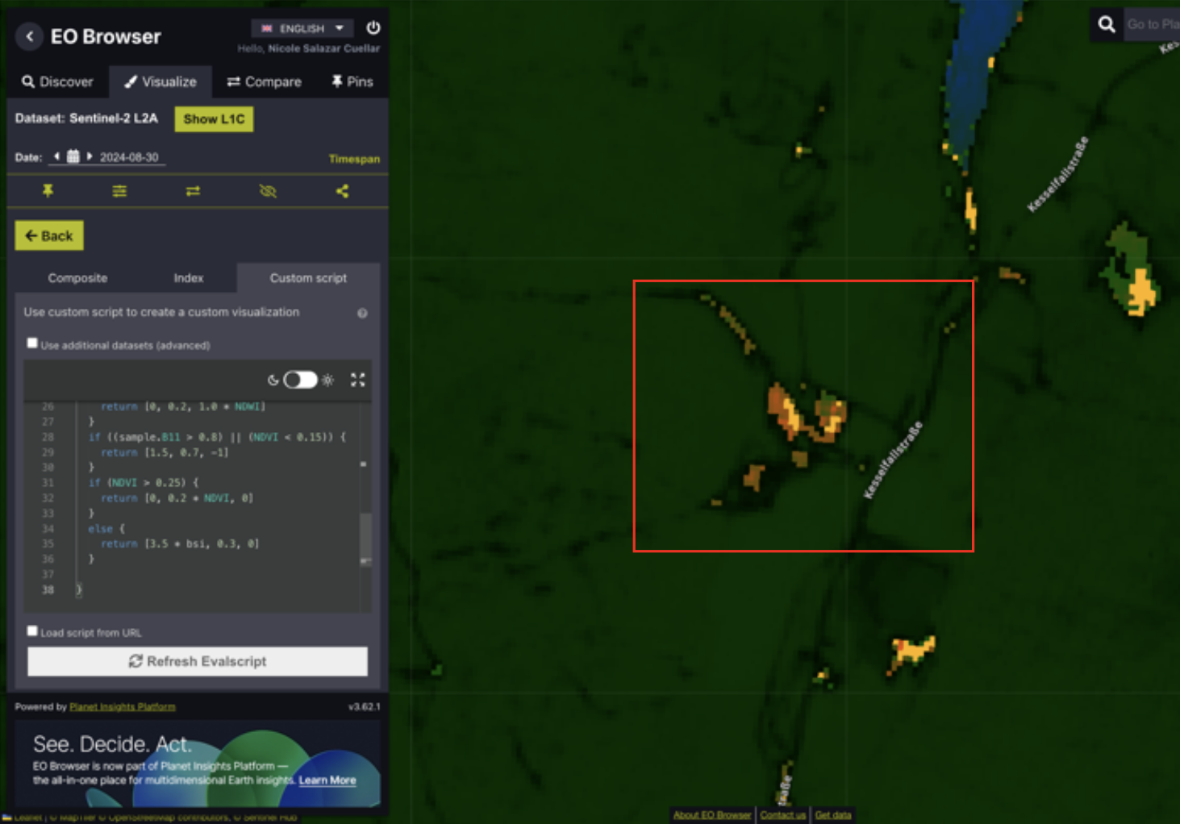The height and width of the screenshot is (824, 1180).
Task: Click the map search magnifier icon
Action: point(1107,25)
